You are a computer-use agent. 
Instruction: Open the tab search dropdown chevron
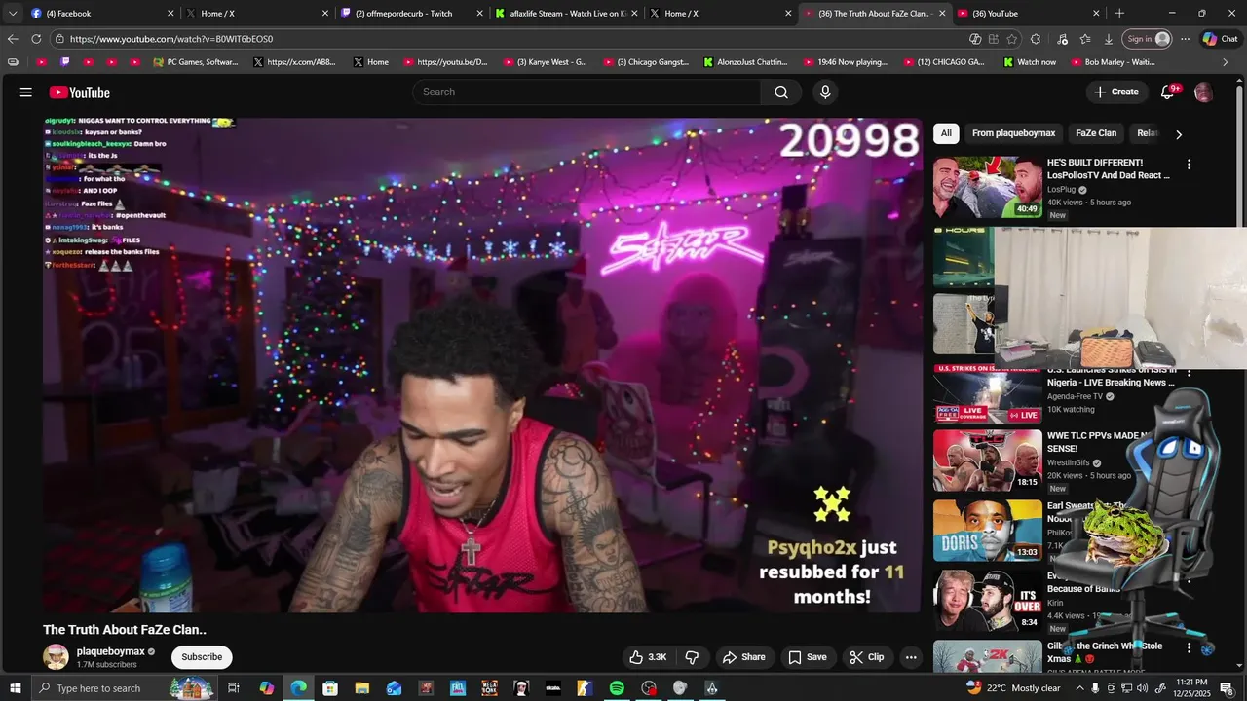tap(13, 14)
